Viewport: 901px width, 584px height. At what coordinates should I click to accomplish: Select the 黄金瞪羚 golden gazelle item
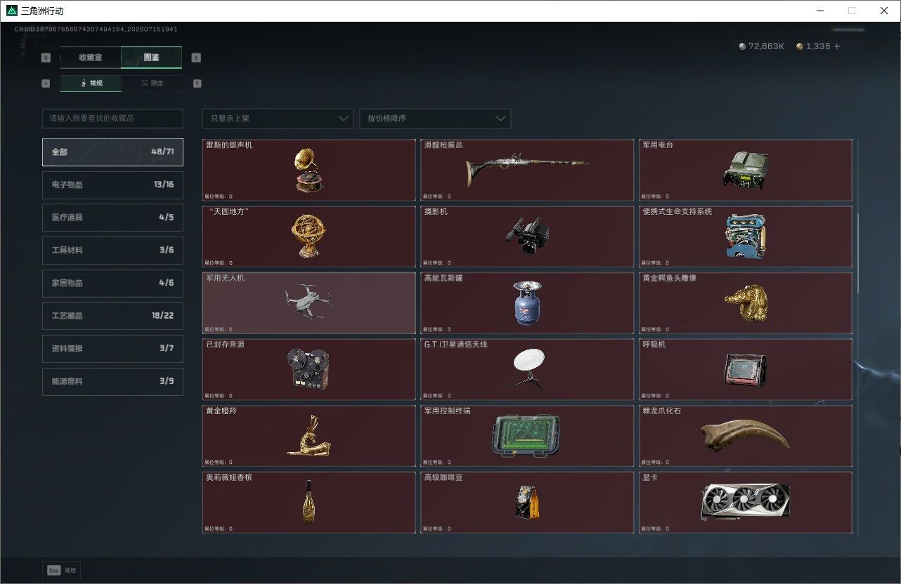coord(309,436)
